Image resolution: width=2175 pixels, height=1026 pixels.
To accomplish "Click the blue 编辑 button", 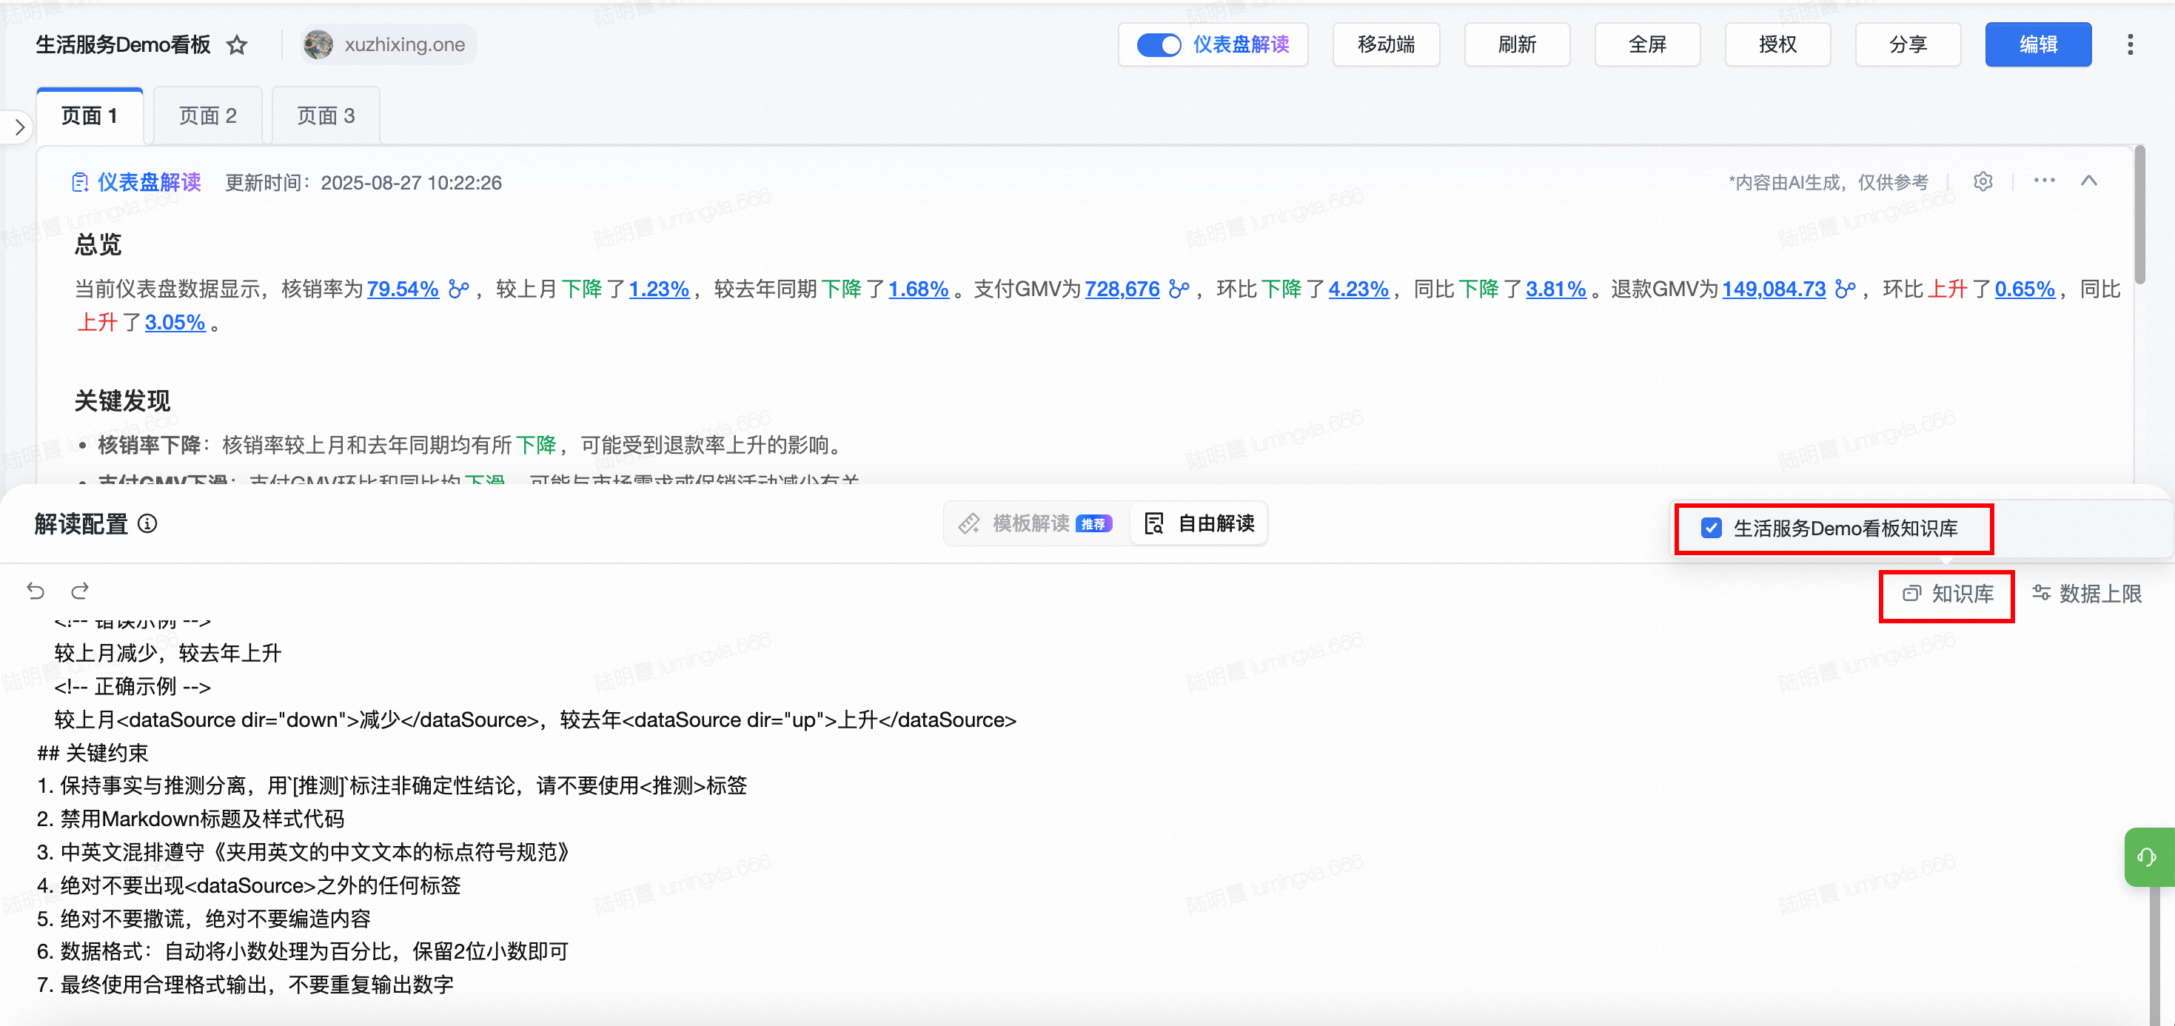I will [2037, 44].
